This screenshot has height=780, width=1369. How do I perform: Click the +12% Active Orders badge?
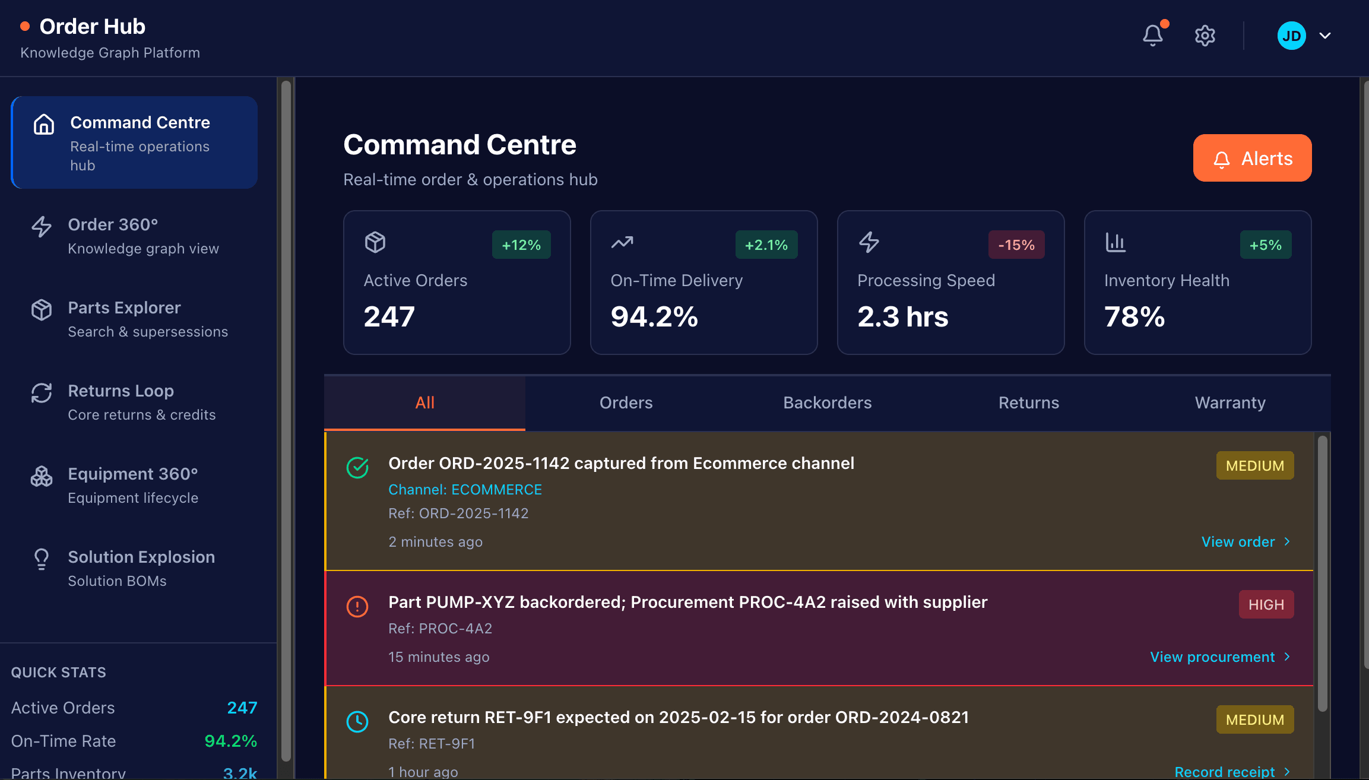point(521,245)
